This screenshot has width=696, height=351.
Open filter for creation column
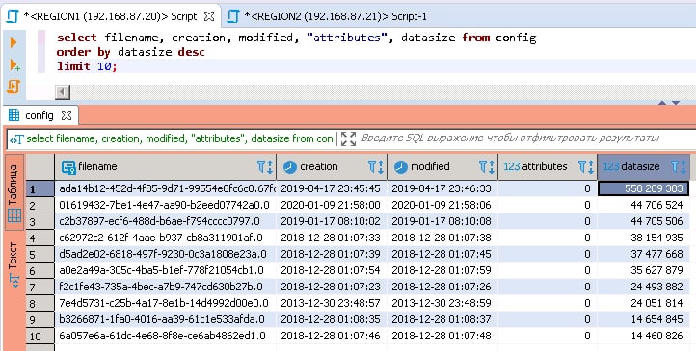point(372,167)
